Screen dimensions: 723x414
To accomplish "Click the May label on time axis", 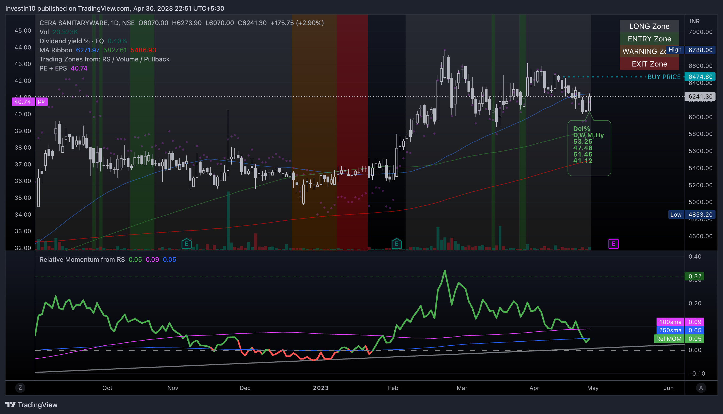I will click(x=592, y=388).
